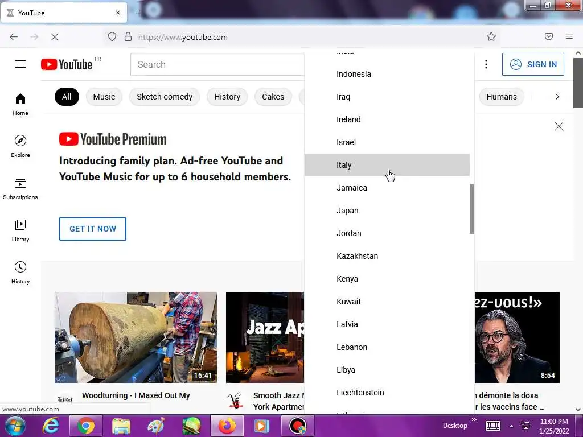Launch Internet Explorer from the taskbar
This screenshot has width=583, height=437.
(x=51, y=426)
